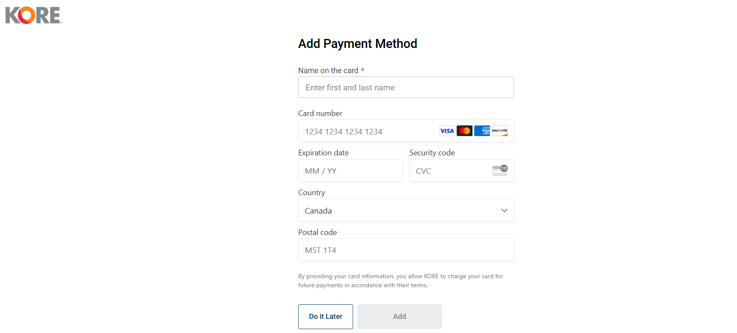Click the Expiration date label
The width and height of the screenshot is (737, 333).
pos(323,153)
